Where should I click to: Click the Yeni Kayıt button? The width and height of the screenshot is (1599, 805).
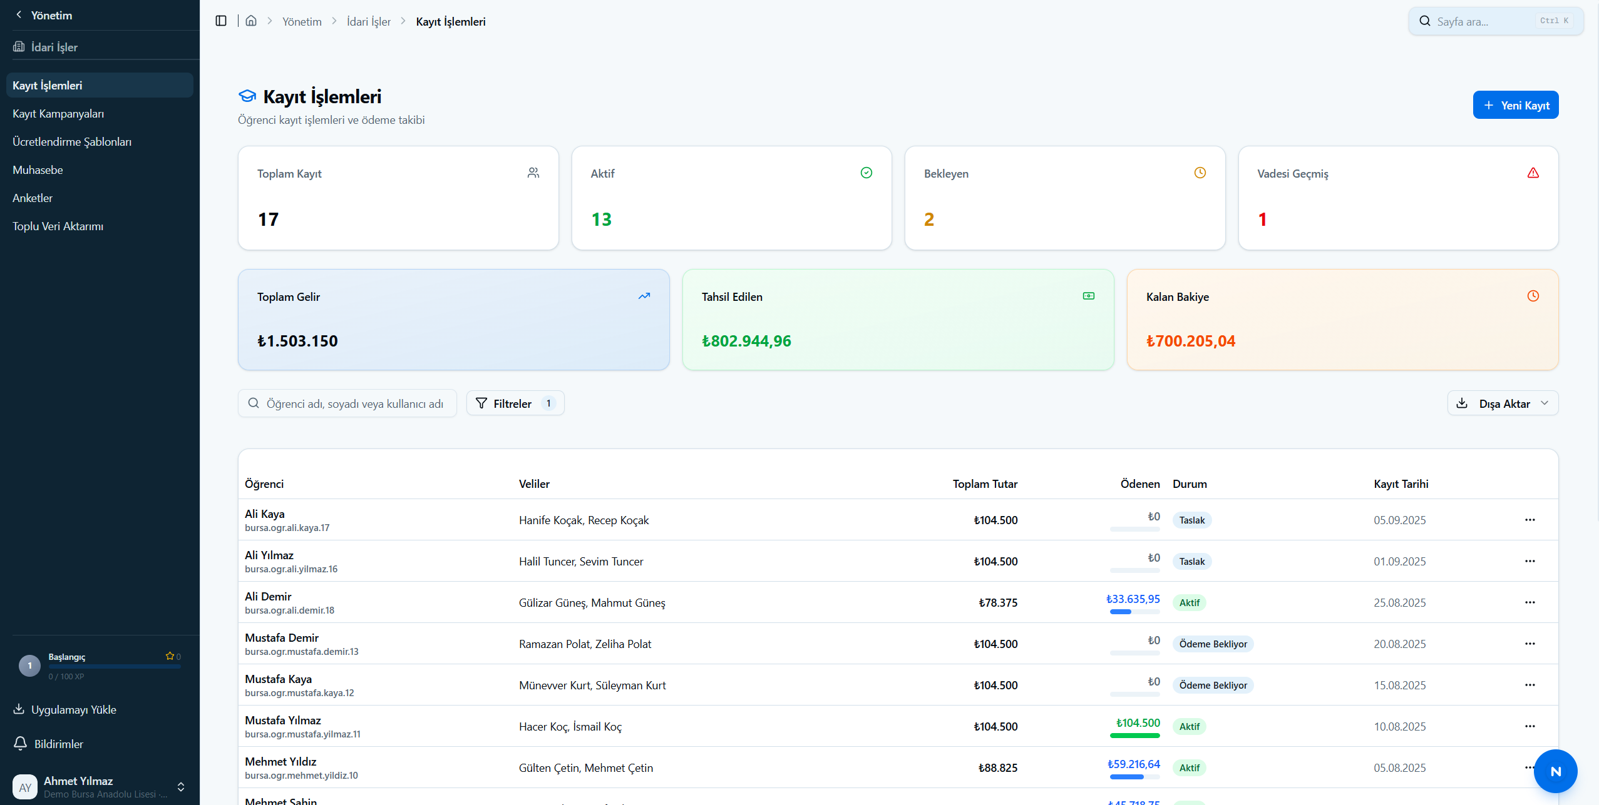coord(1515,105)
